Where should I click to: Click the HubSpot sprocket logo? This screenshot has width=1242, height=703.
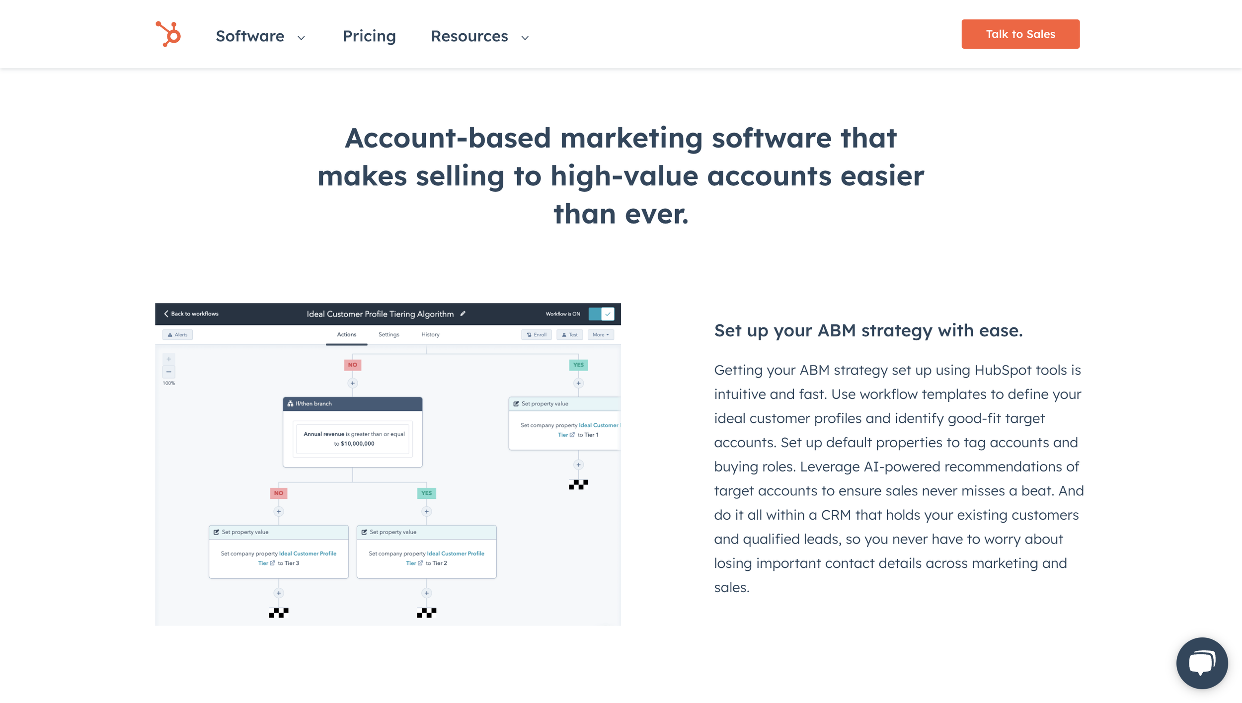168,34
